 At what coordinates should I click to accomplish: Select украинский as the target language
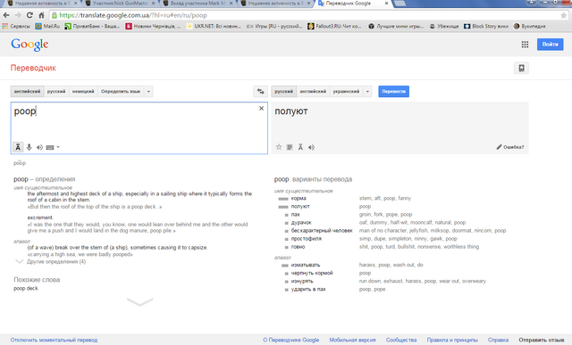(346, 91)
